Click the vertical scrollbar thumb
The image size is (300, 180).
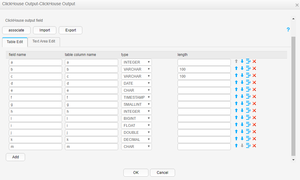293,96
